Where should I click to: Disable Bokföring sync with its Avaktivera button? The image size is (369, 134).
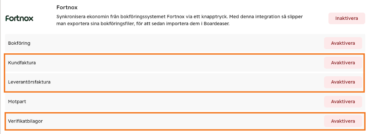click(343, 43)
